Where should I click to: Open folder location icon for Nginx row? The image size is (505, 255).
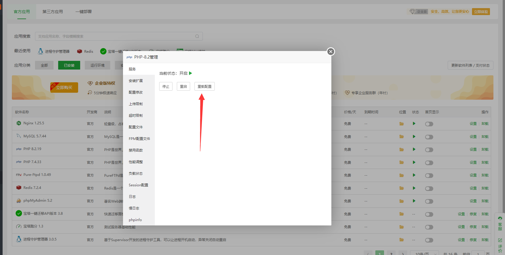point(401,124)
